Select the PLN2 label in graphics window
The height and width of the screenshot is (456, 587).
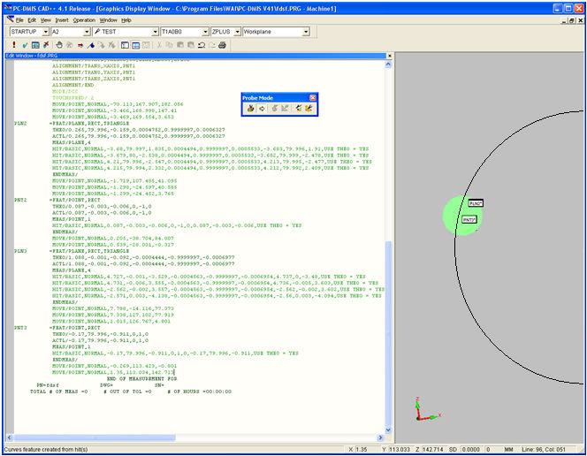coord(476,203)
